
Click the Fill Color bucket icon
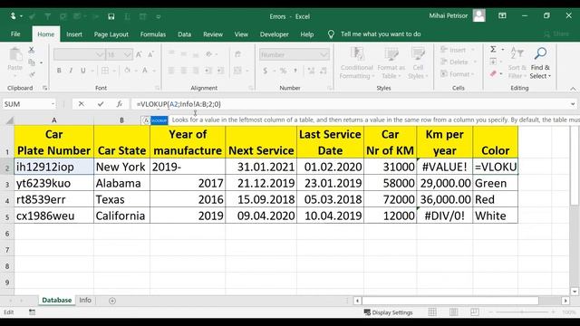127,71
